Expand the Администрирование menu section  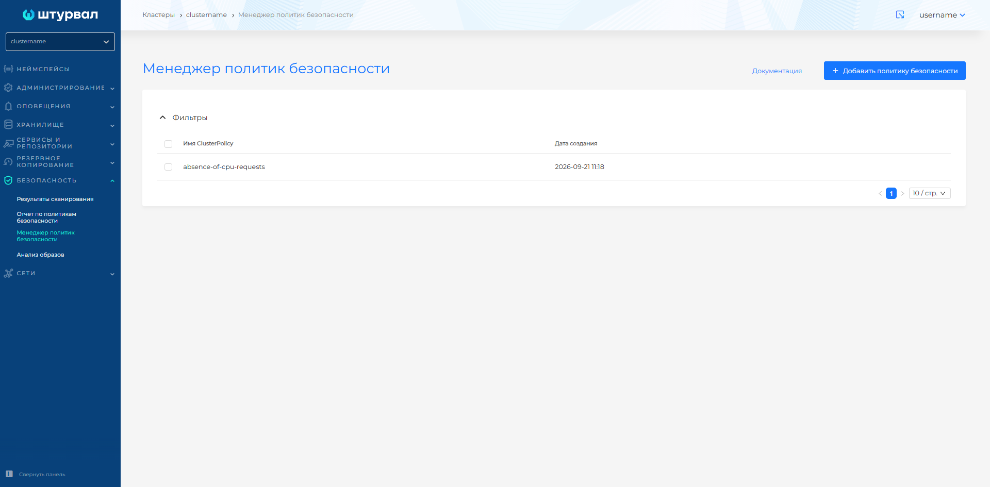[112, 88]
